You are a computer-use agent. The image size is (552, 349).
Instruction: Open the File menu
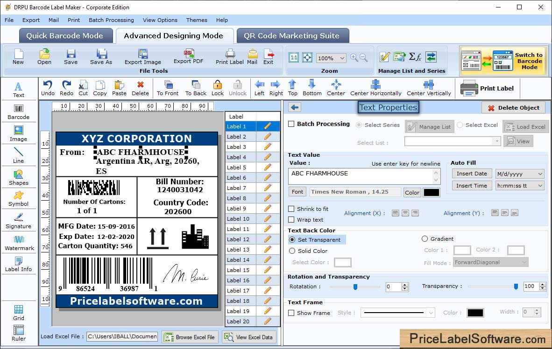click(9, 20)
